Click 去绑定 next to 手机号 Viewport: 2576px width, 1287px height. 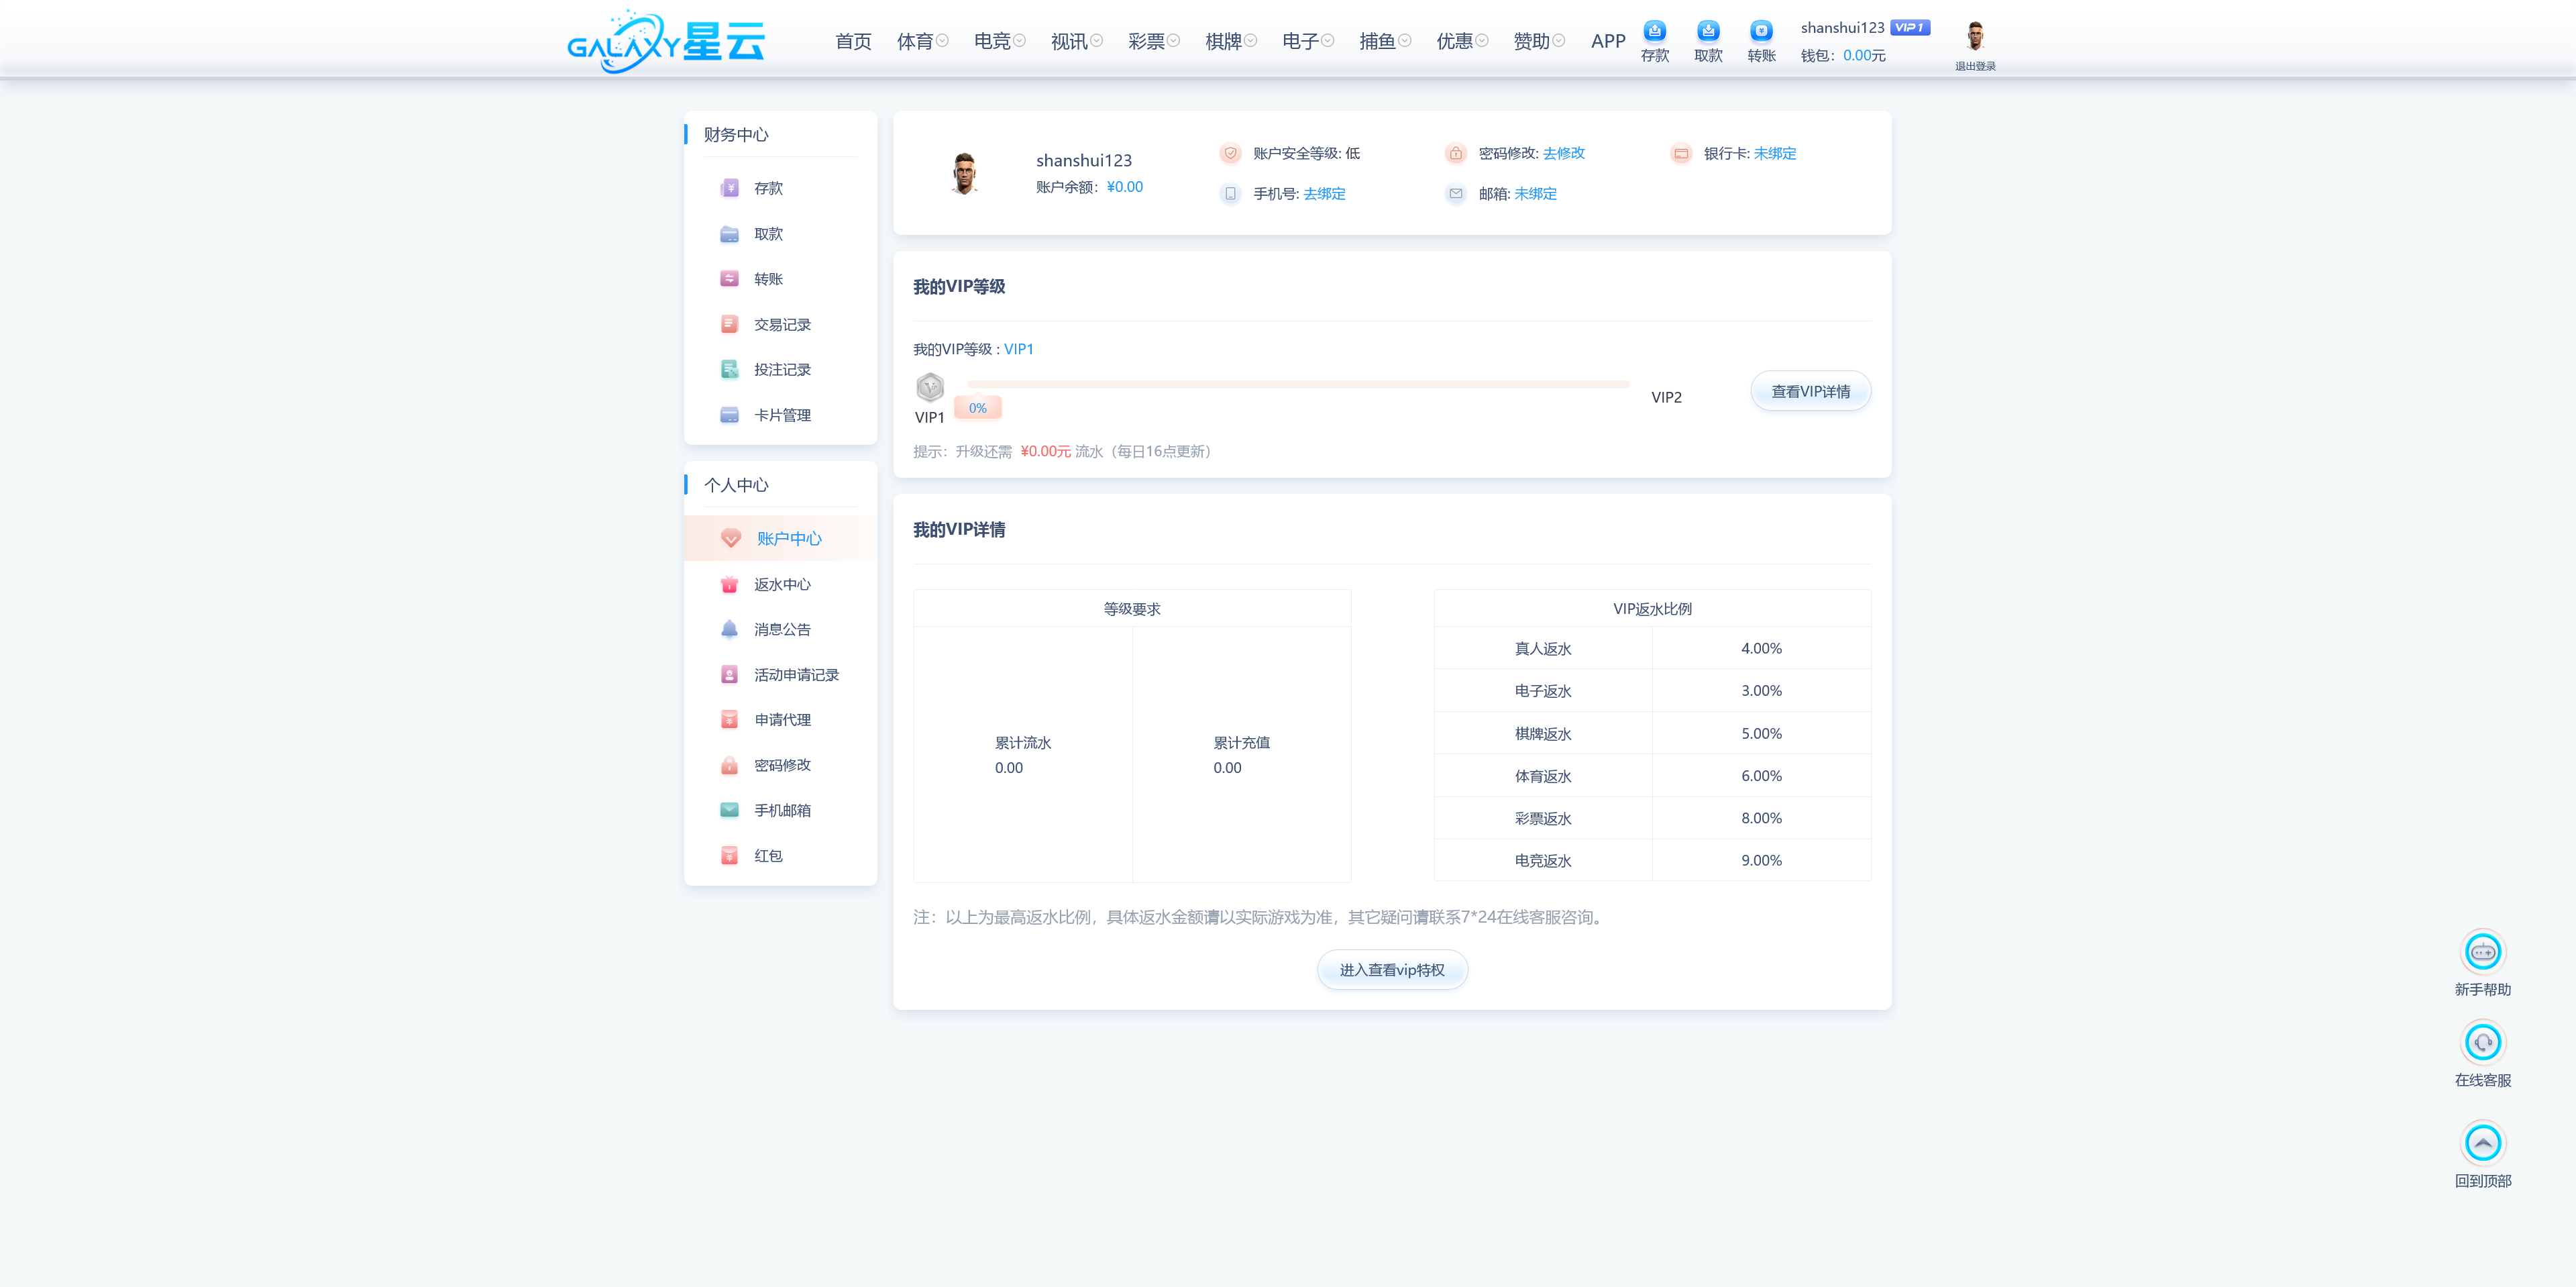(x=1324, y=193)
